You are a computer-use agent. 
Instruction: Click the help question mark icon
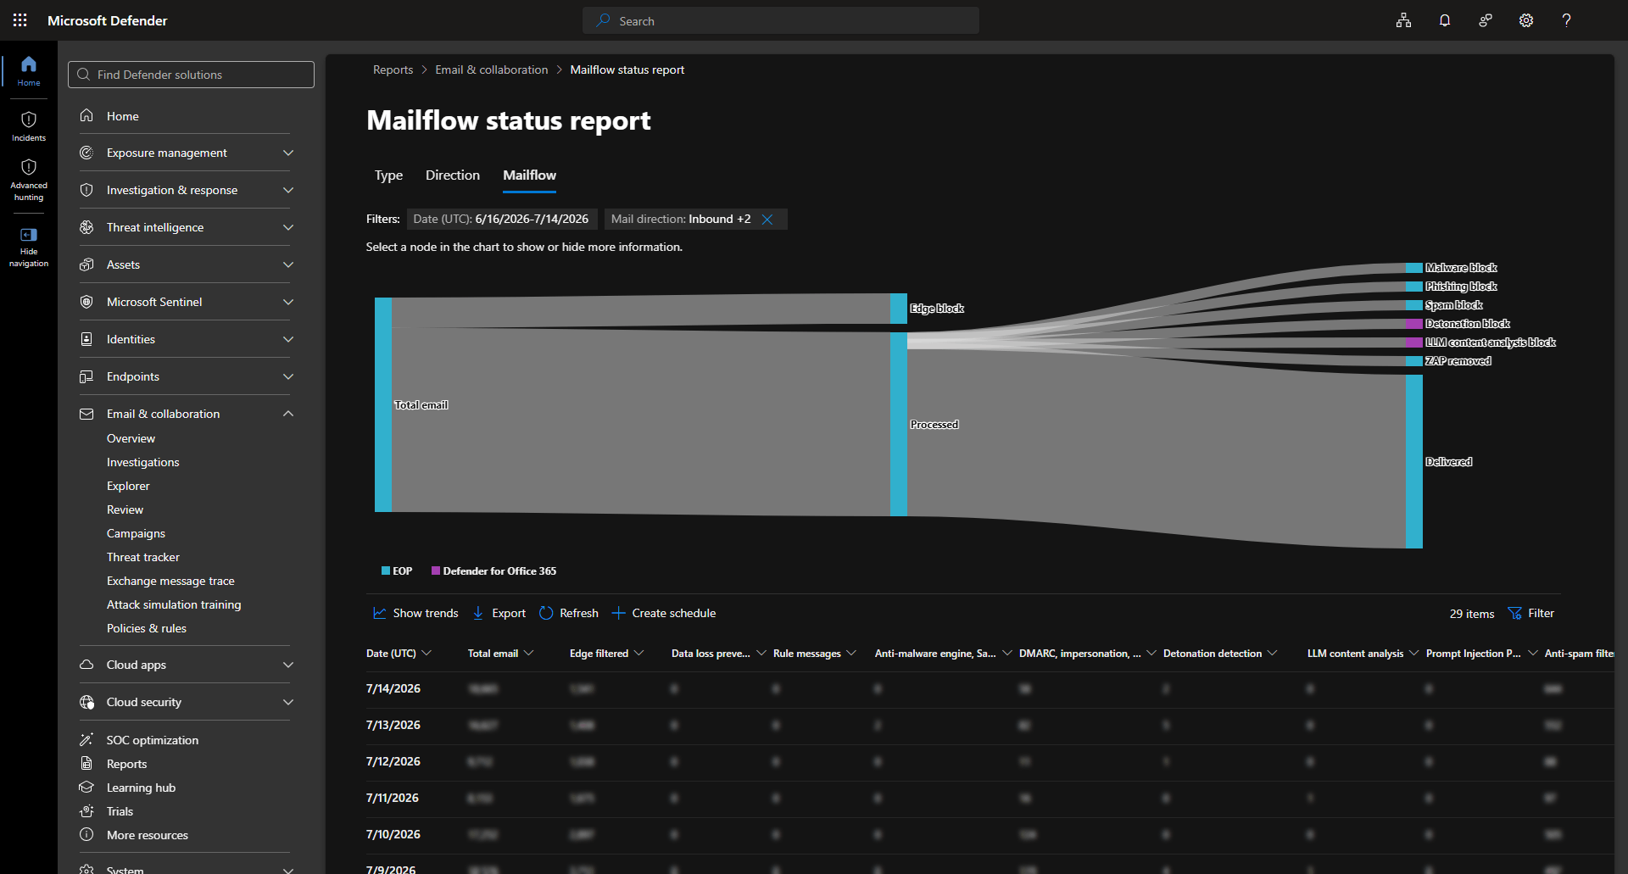pyautogui.click(x=1567, y=20)
